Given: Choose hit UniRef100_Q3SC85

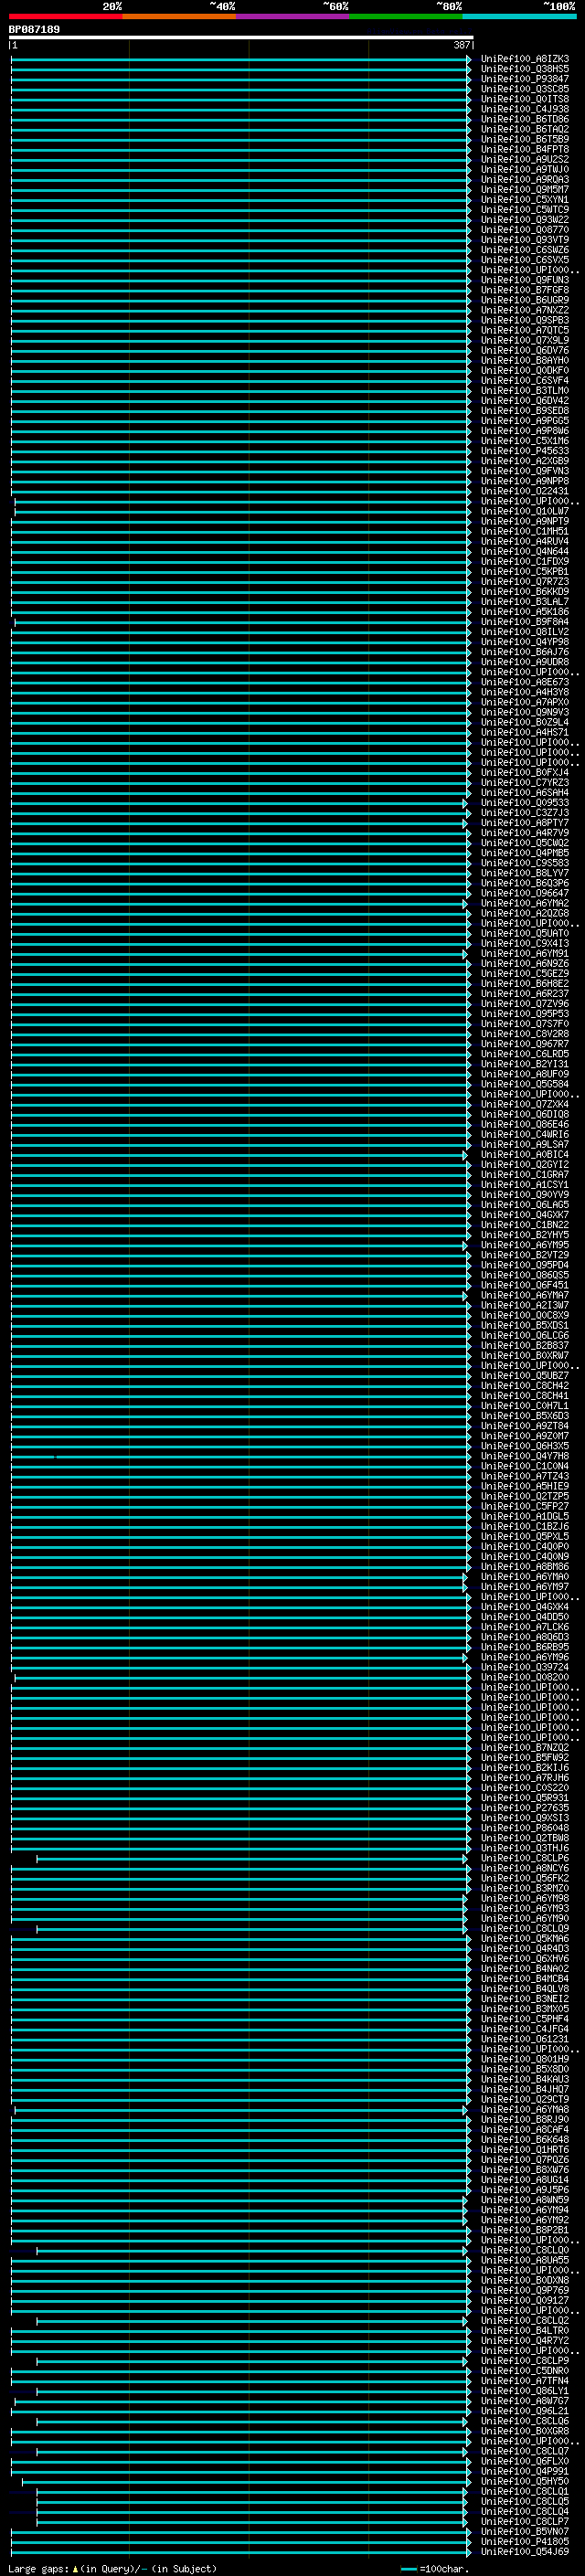Looking at the screenshot, I should click(x=525, y=89).
